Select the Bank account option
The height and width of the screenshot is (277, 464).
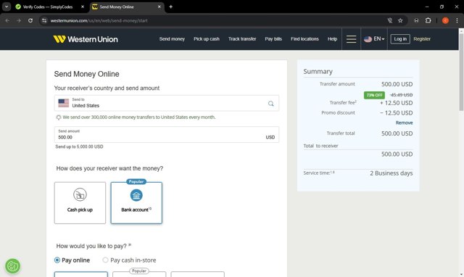[x=136, y=203]
